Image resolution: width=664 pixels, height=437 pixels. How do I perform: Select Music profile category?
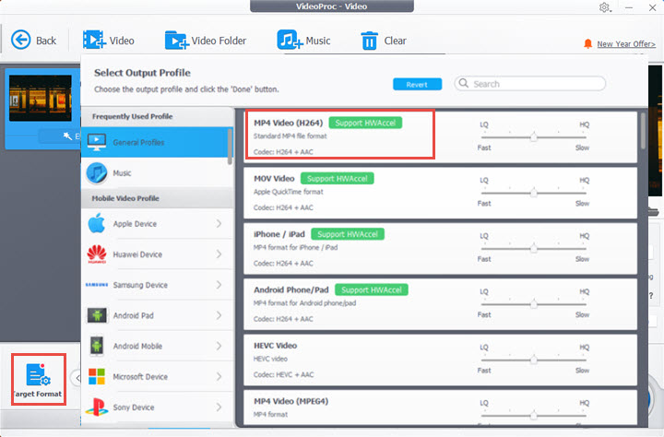pyautogui.click(x=155, y=172)
